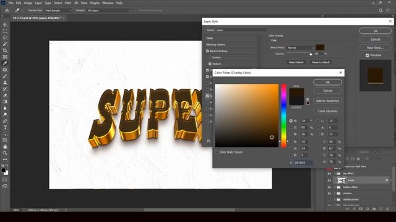Click Cancel in the Color Picker dialog
The image size is (396, 222).
click(x=327, y=91)
